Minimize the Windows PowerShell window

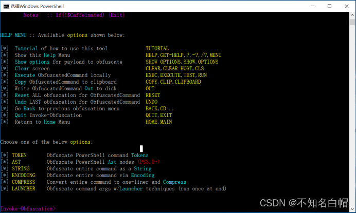(313, 6)
